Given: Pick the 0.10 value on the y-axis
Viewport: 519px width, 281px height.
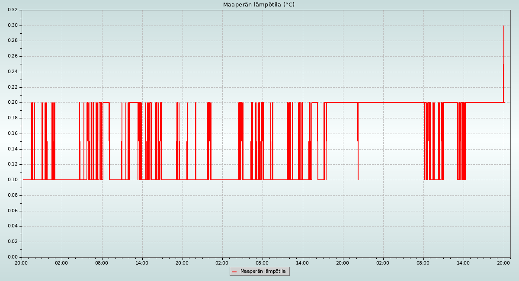Looking at the screenshot, I should click(x=13, y=180).
